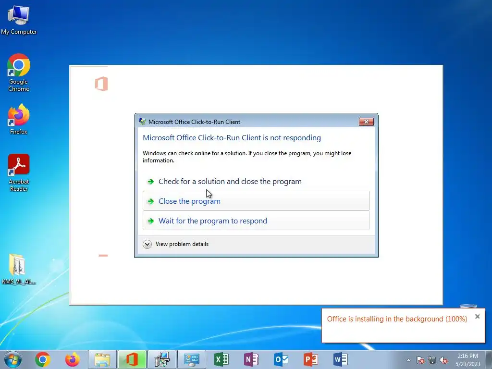
Task: Open My Computer desktop icon
Action: pos(19,20)
